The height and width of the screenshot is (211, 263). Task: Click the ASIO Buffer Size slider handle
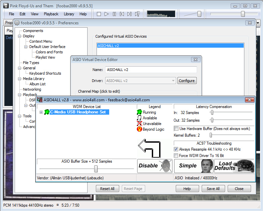pos(96,169)
